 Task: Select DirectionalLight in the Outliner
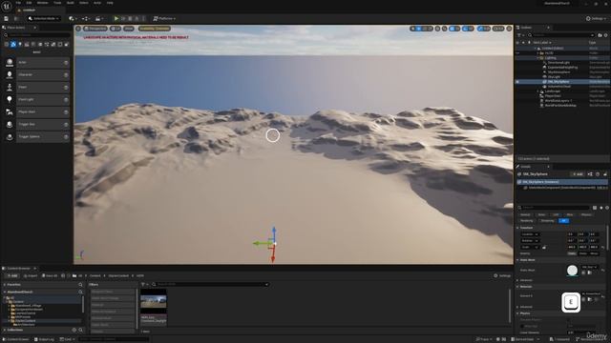click(x=558, y=63)
